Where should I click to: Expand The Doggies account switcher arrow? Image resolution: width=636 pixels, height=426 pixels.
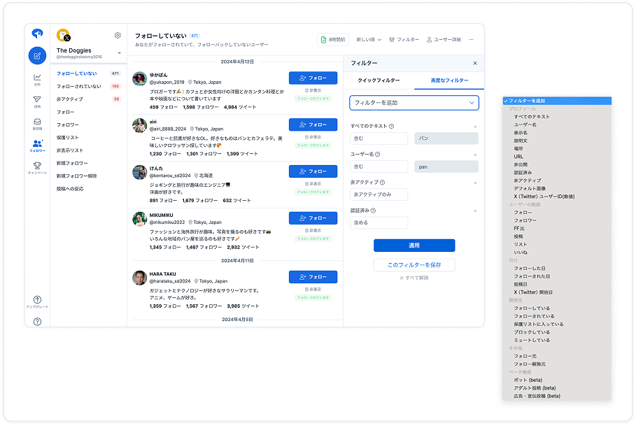coord(119,53)
